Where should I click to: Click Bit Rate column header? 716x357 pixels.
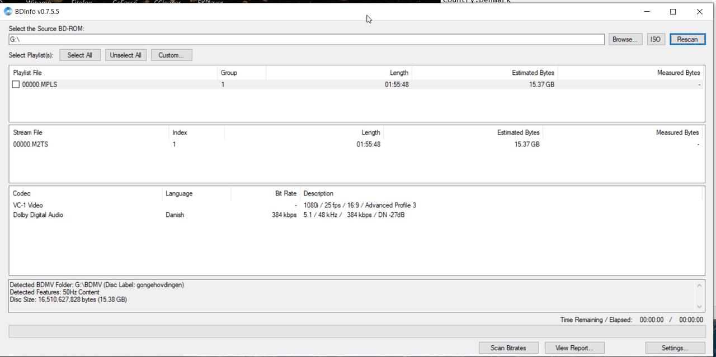click(265, 193)
